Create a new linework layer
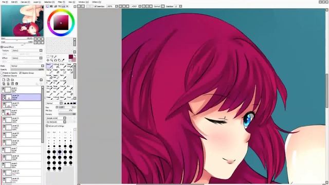 click(x=8, y=80)
